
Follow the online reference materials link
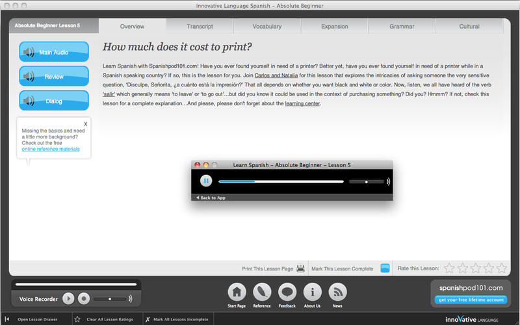[x=51, y=149]
